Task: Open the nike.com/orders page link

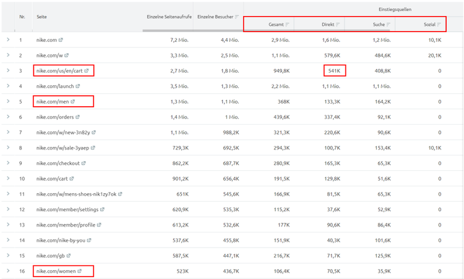Action: point(55,117)
